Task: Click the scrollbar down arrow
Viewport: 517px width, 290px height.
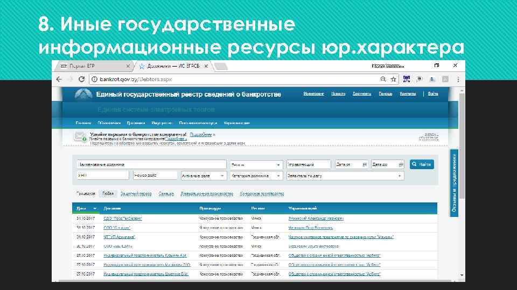Action: click(x=462, y=275)
